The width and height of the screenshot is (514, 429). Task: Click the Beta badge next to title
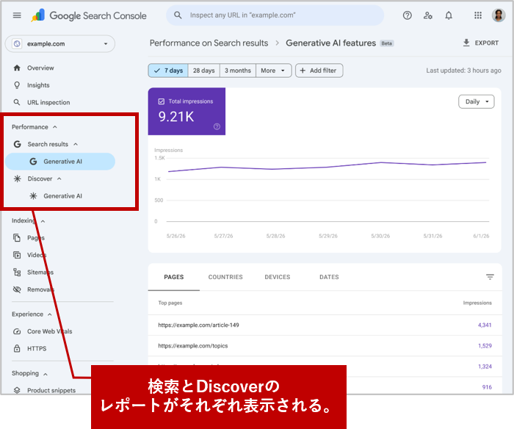coord(387,43)
